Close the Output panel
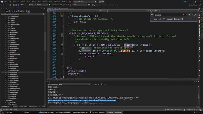Image resolution: width=203 pixels, height=114 pixels. tap(199, 82)
